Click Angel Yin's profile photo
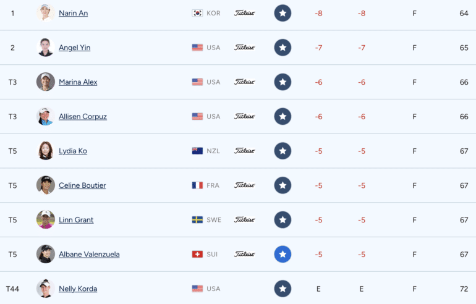The image size is (476, 304). click(x=46, y=48)
